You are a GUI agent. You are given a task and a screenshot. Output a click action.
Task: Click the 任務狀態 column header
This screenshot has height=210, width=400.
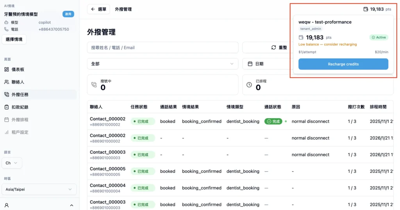139,107
